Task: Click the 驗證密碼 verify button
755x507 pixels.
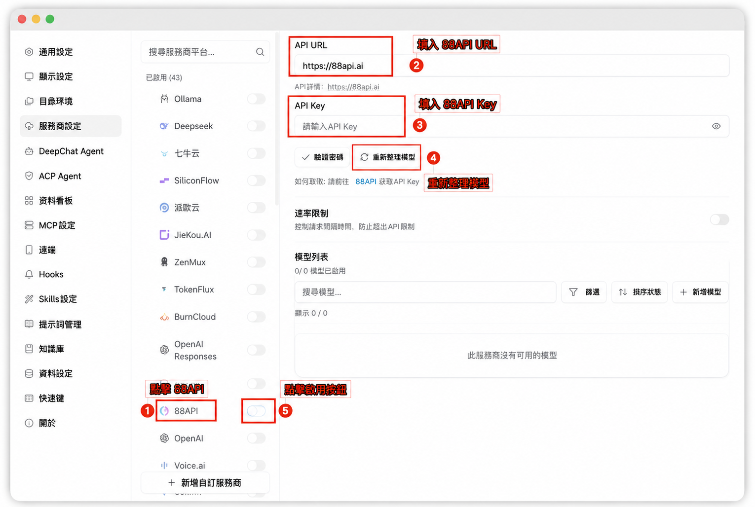Action: coord(322,157)
